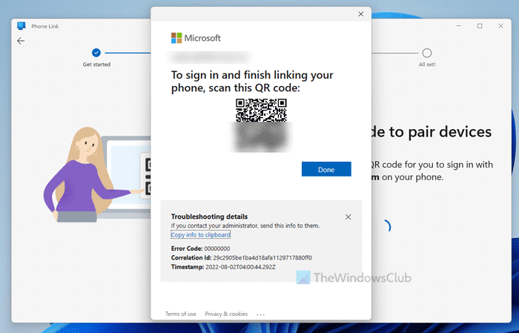The height and width of the screenshot is (333, 519).
Task: Dismiss the Troubleshooting details panel
Action: click(348, 217)
